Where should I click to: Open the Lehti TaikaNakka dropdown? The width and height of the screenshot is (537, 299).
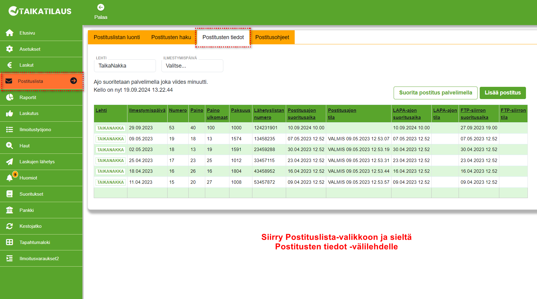(125, 66)
